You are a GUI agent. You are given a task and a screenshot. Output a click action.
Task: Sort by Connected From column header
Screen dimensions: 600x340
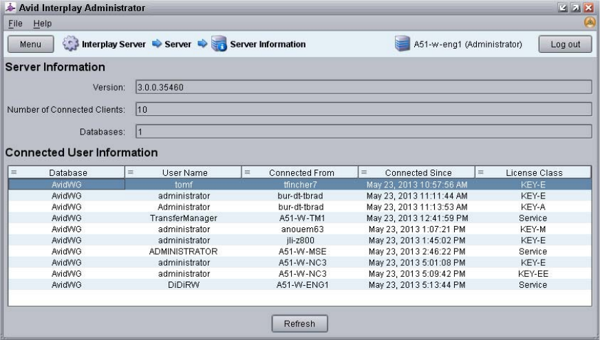click(x=301, y=172)
